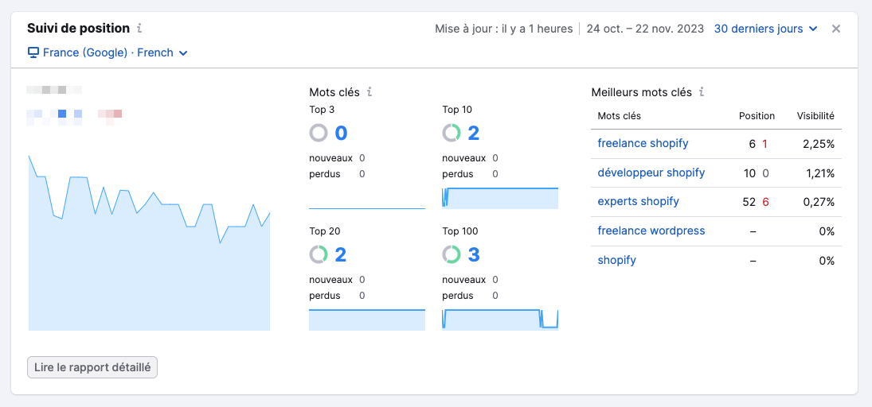Image resolution: width=872 pixels, height=407 pixels.
Task: Click the Top 100 donut chart icon
Action: pyautogui.click(x=452, y=255)
